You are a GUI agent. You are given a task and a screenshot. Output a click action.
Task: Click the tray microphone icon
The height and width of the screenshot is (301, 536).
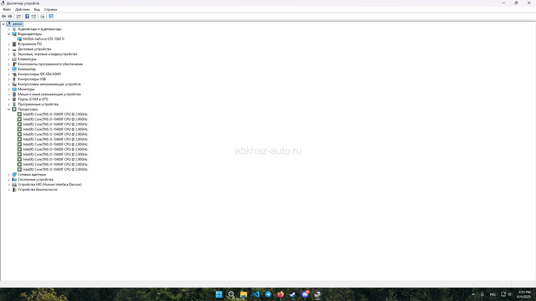(482, 294)
